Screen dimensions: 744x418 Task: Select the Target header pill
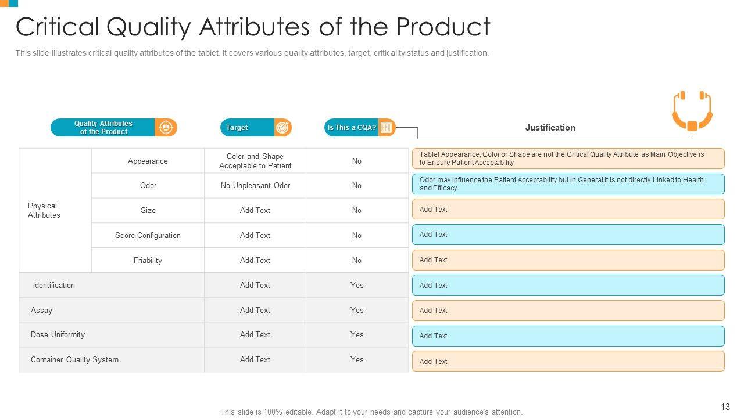(237, 128)
